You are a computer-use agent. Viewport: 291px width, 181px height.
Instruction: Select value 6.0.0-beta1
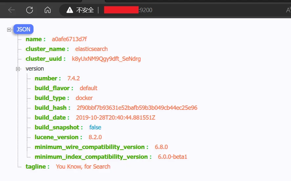tap(172, 156)
